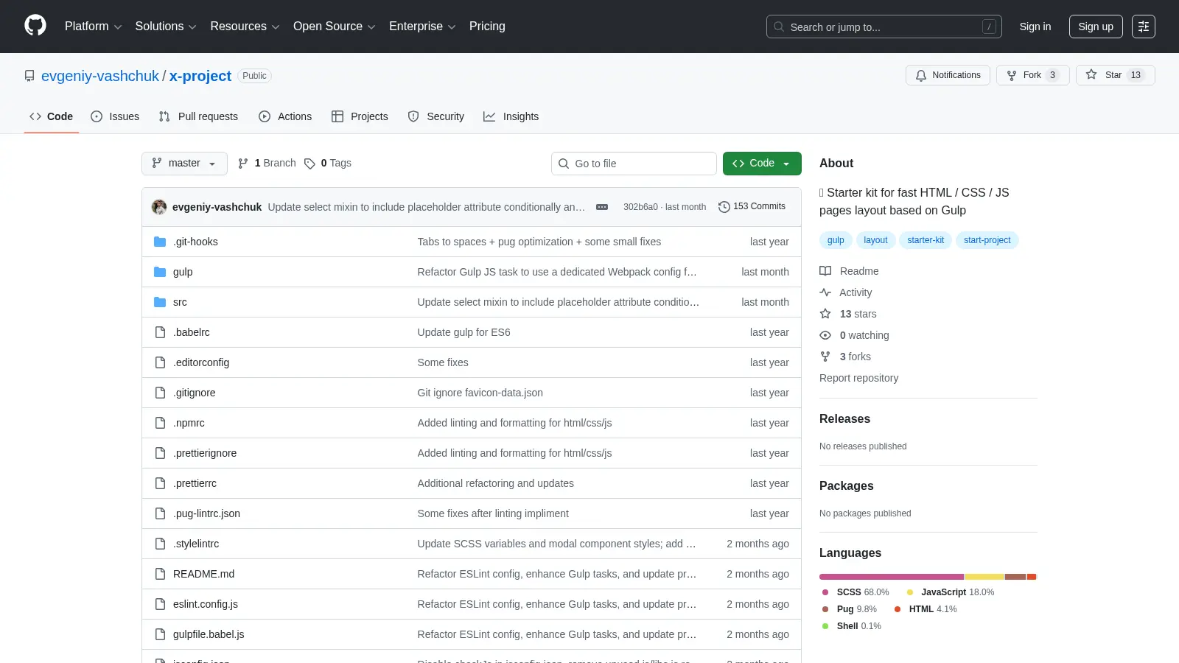The width and height of the screenshot is (1179, 663).
Task: Click the branch icon next to 1 Branch
Action: click(x=243, y=164)
